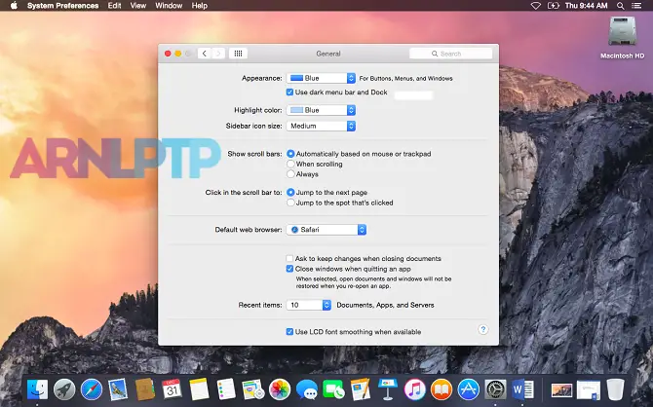Open Finder from the Dock
This screenshot has height=407, width=653.
tap(39, 388)
